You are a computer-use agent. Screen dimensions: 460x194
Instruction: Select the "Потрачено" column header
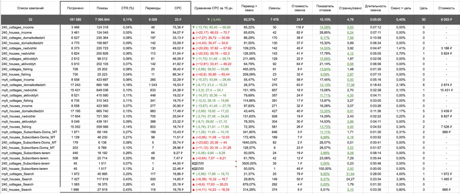pyautogui.click(x=75, y=9)
